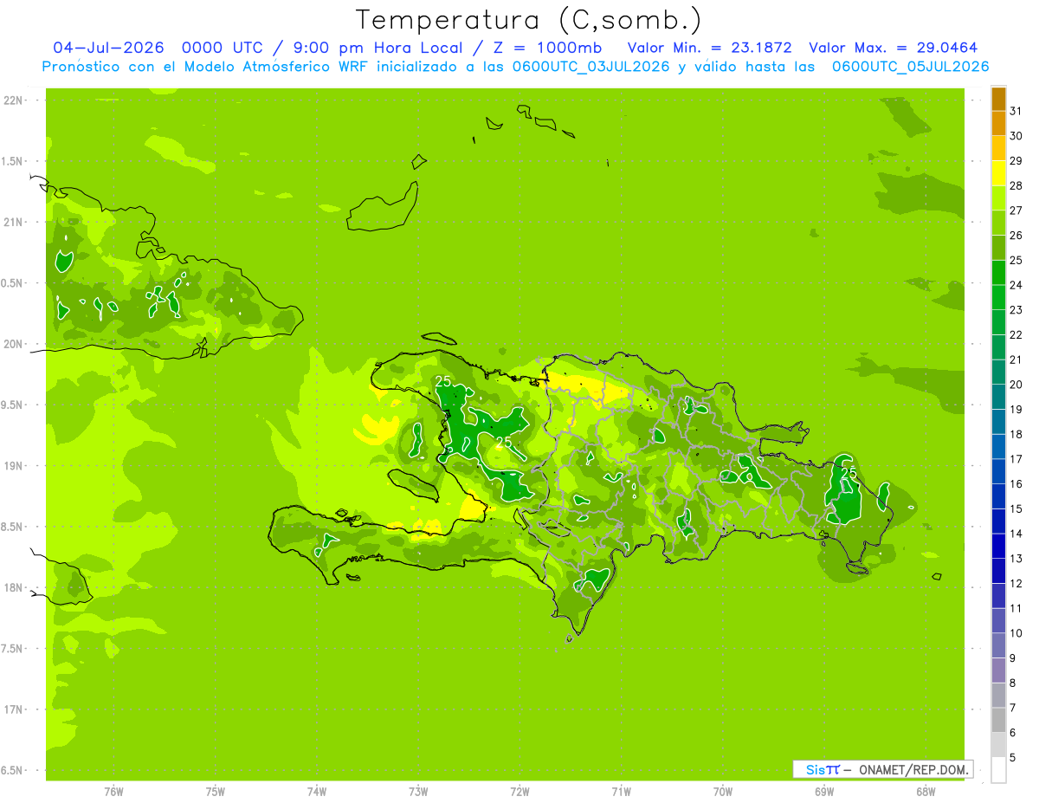The image size is (1039, 803).
Task: Click the legend value "29"
Action: click(1016, 161)
